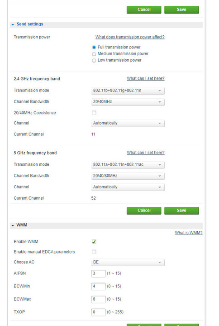Choose Low transmission power

[94, 61]
